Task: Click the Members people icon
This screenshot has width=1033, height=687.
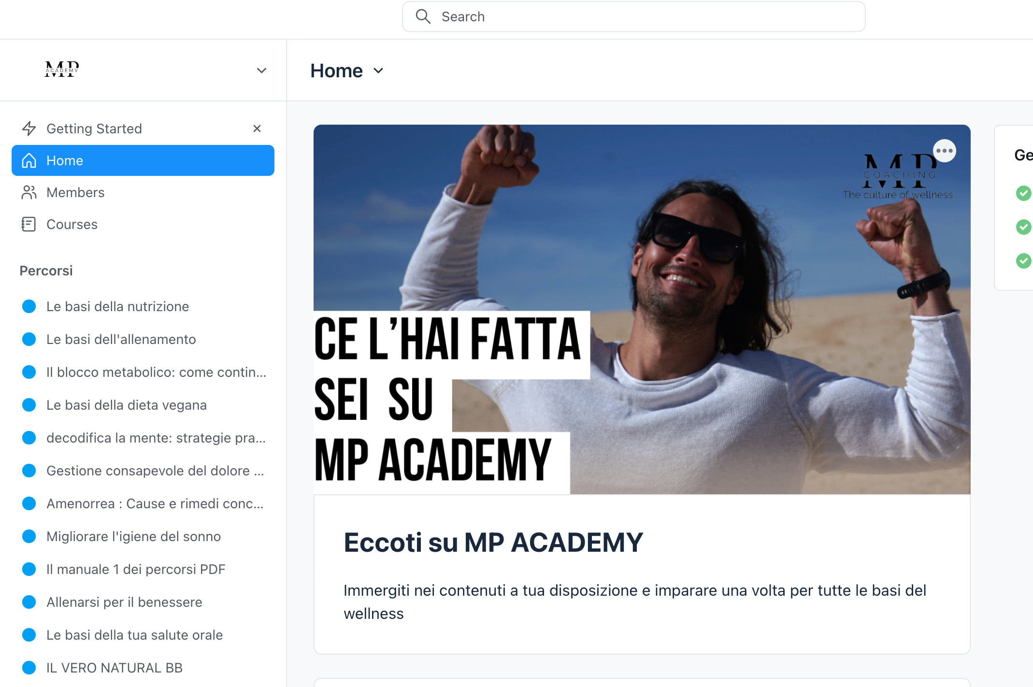Action: 29,192
